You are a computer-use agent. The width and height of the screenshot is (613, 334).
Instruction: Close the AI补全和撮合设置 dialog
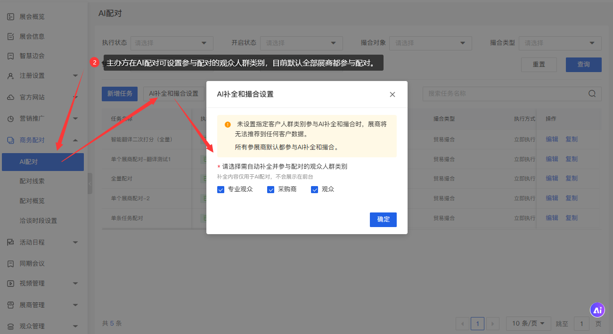tap(392, 94)
